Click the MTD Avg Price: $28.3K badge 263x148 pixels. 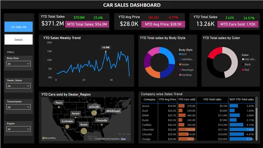(x=163, y=24)
